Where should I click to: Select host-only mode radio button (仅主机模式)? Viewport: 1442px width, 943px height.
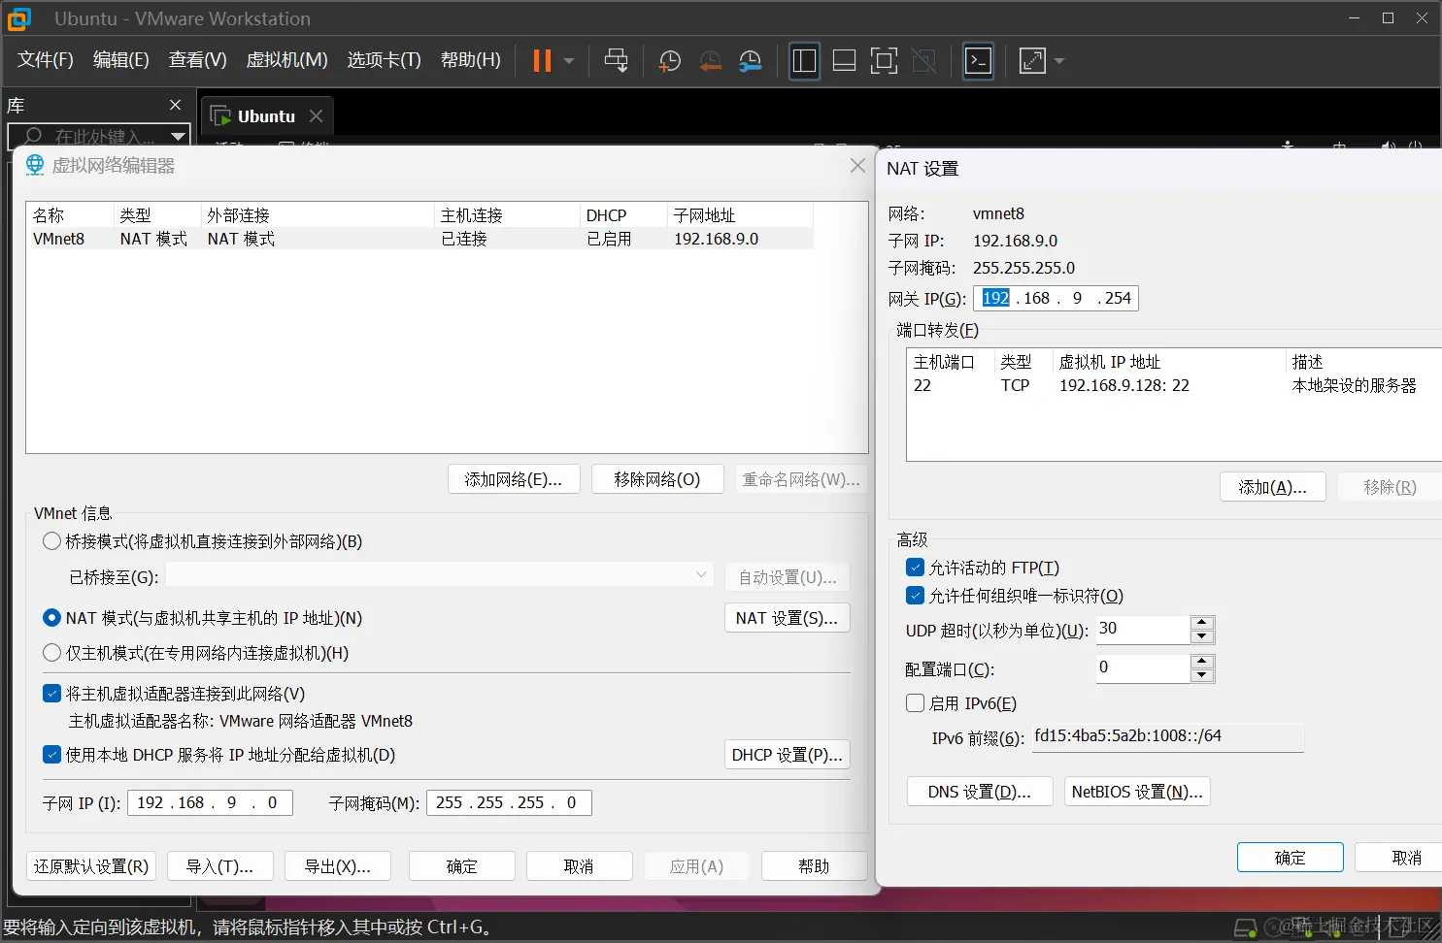(52, 653)
